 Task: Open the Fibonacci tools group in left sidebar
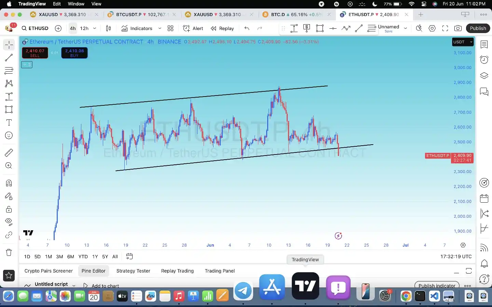tap(9, 71)
